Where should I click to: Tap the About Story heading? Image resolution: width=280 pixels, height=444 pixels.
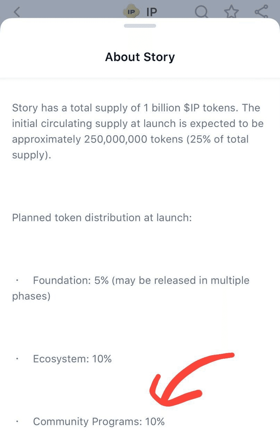tap(140, 57)
